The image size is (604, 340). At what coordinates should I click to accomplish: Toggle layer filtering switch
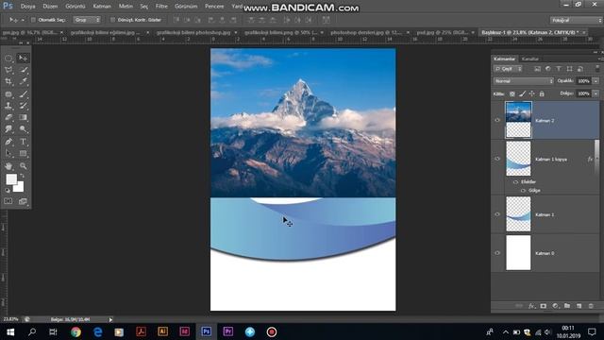coord(597,69)
